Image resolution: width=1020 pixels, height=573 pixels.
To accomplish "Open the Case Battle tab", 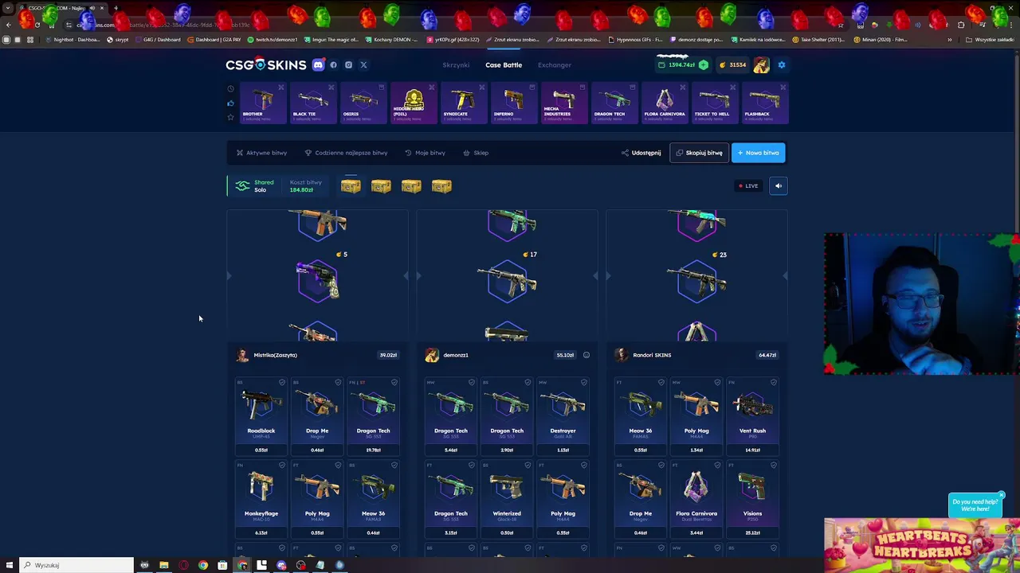I will 504,65.
